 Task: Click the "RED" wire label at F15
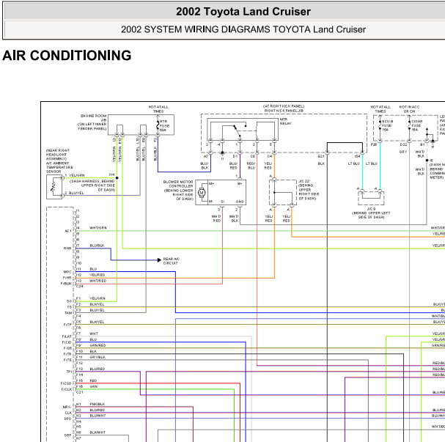[x=93, y=380]
